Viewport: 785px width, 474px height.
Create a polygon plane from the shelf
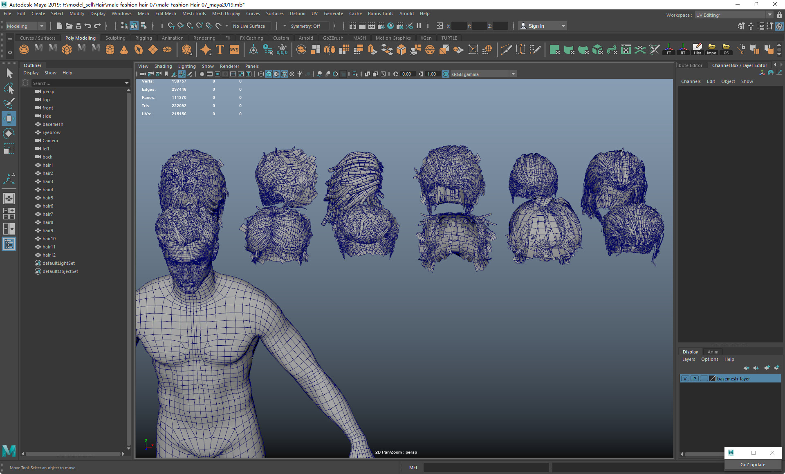coord(153,50)
